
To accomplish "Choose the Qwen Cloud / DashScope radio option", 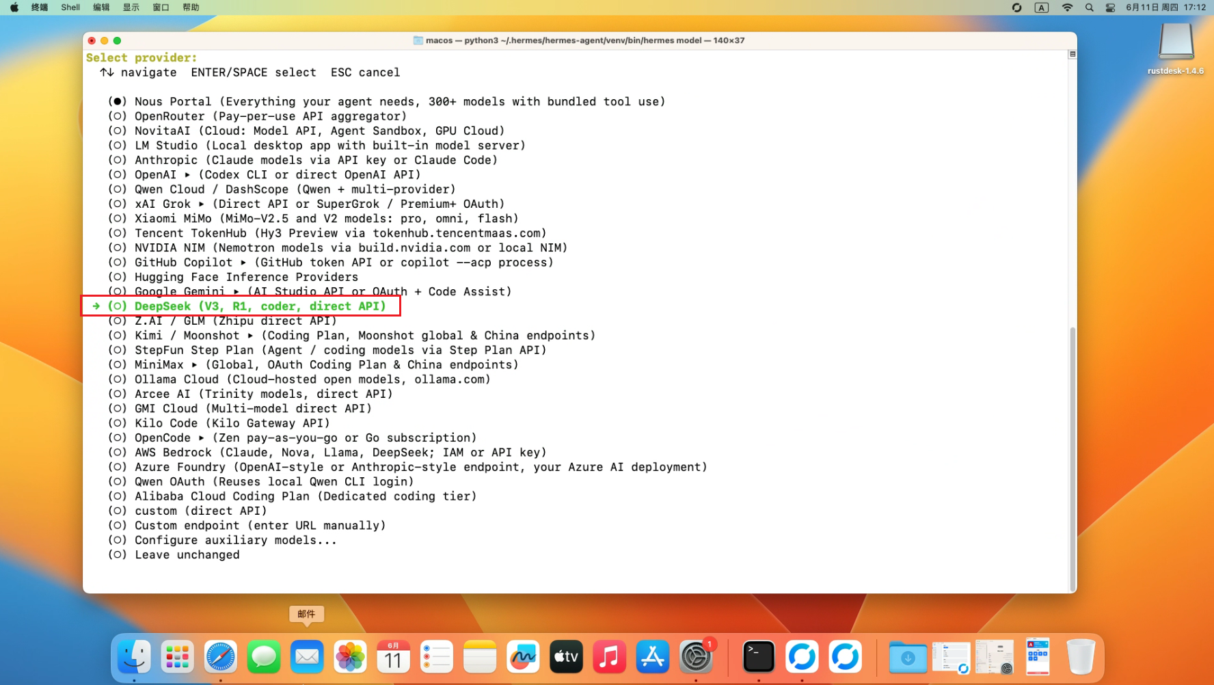I will [x=118, y=189].
